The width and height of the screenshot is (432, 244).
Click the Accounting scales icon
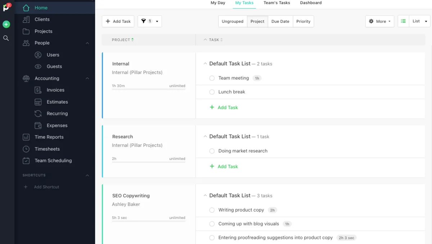tap(26, 78)
